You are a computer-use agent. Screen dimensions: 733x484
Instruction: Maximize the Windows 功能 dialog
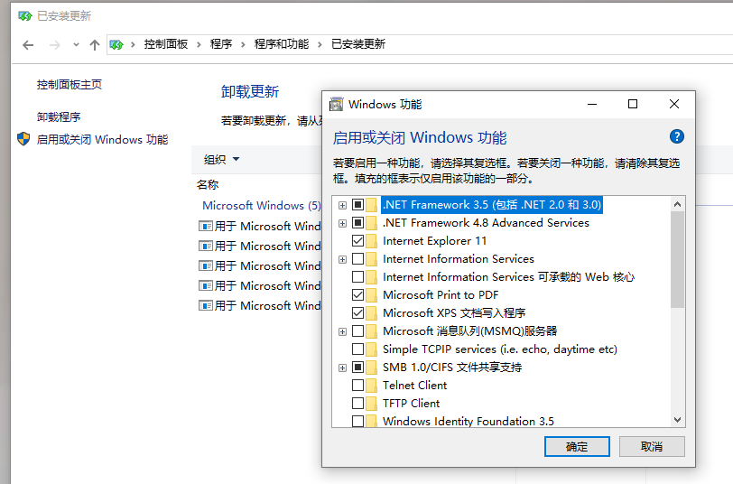(633, 104)
